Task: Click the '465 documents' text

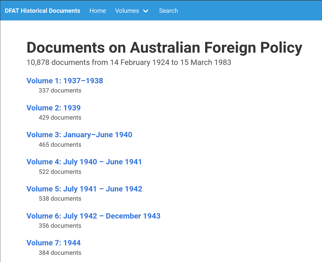Action: [x=60, y=145]
